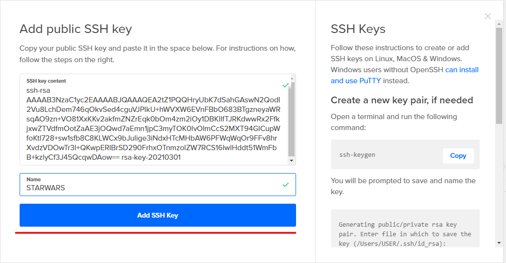Click 'Create a new key pair, if needed' heading
This screenshot has width=506, height=263.
point(402,100)
